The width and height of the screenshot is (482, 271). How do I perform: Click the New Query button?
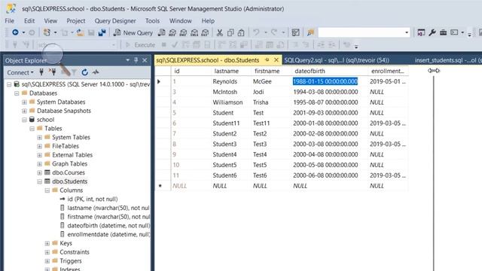(x=133, y=32)
